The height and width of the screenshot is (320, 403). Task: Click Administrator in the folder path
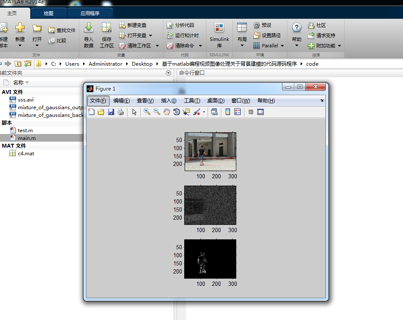[x=105, y=64]
